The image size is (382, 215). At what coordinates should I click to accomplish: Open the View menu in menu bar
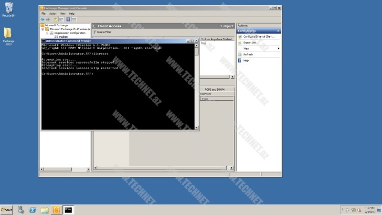63,14
